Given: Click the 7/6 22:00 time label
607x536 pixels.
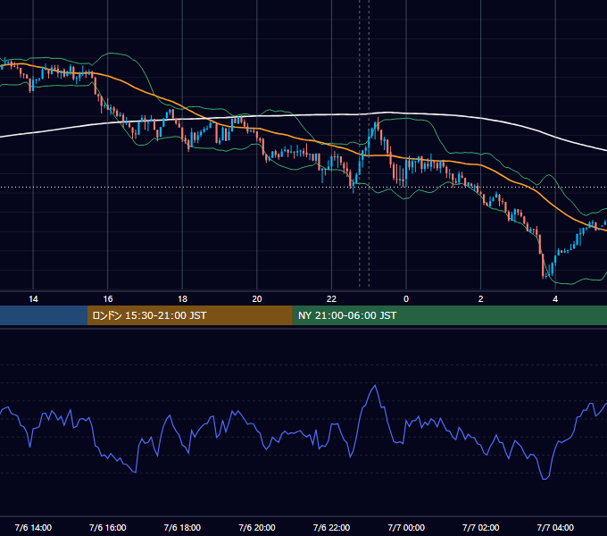Looking at the screenshot, I should pos(331,527).
